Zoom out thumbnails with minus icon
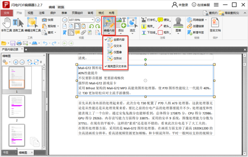This screenshot has width=248, height=157. 22,62
